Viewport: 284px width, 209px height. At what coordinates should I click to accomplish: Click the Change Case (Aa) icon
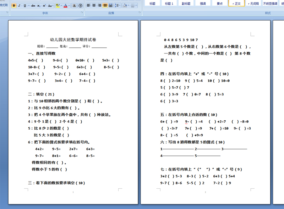point(50,6)
